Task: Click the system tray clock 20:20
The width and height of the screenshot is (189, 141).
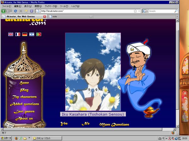Action: 185,138
